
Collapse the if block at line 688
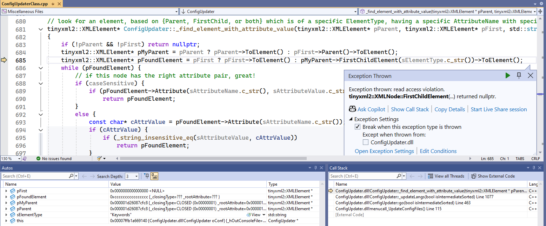(41, 84)
